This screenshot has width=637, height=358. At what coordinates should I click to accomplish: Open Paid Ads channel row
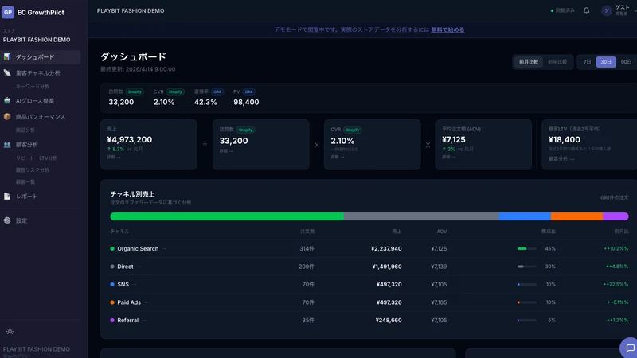tap(369, 302)
